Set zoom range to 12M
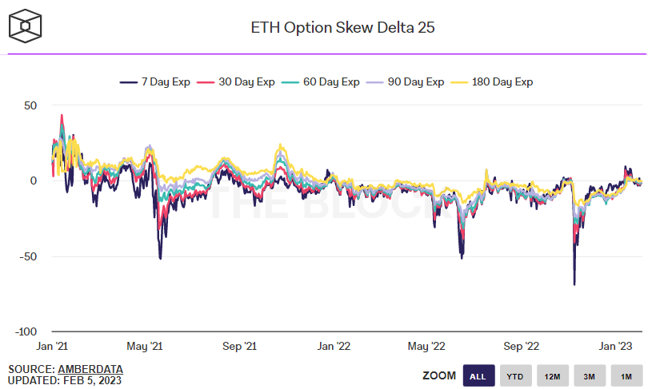Viewport: 648px width, 389px height. [553, 375]
